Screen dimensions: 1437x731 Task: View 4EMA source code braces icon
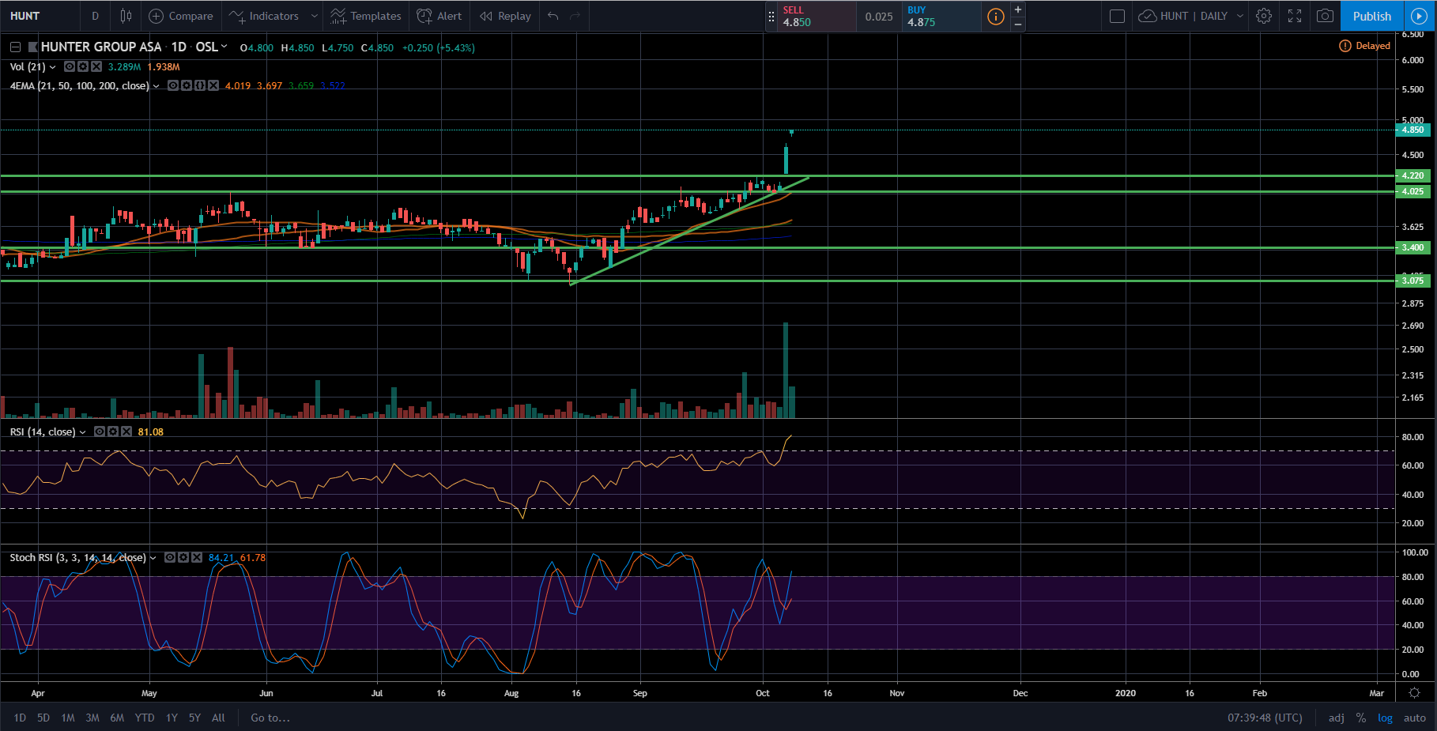click(200, 86)
